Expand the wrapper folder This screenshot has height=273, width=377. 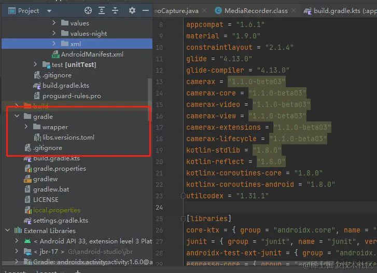[x=26, y=127]
